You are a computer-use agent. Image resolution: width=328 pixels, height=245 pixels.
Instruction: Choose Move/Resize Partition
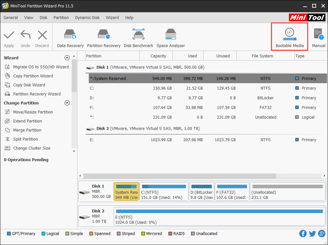point(29,112)
